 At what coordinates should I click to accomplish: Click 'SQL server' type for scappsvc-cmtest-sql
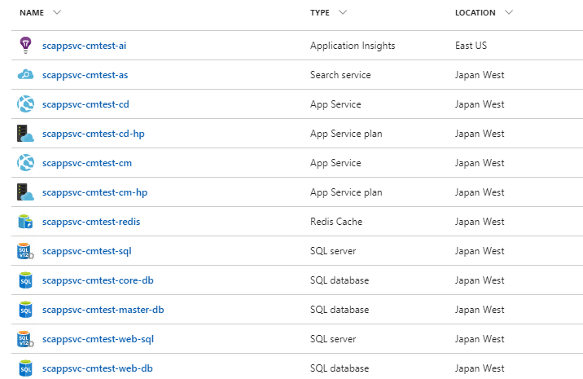333,251
